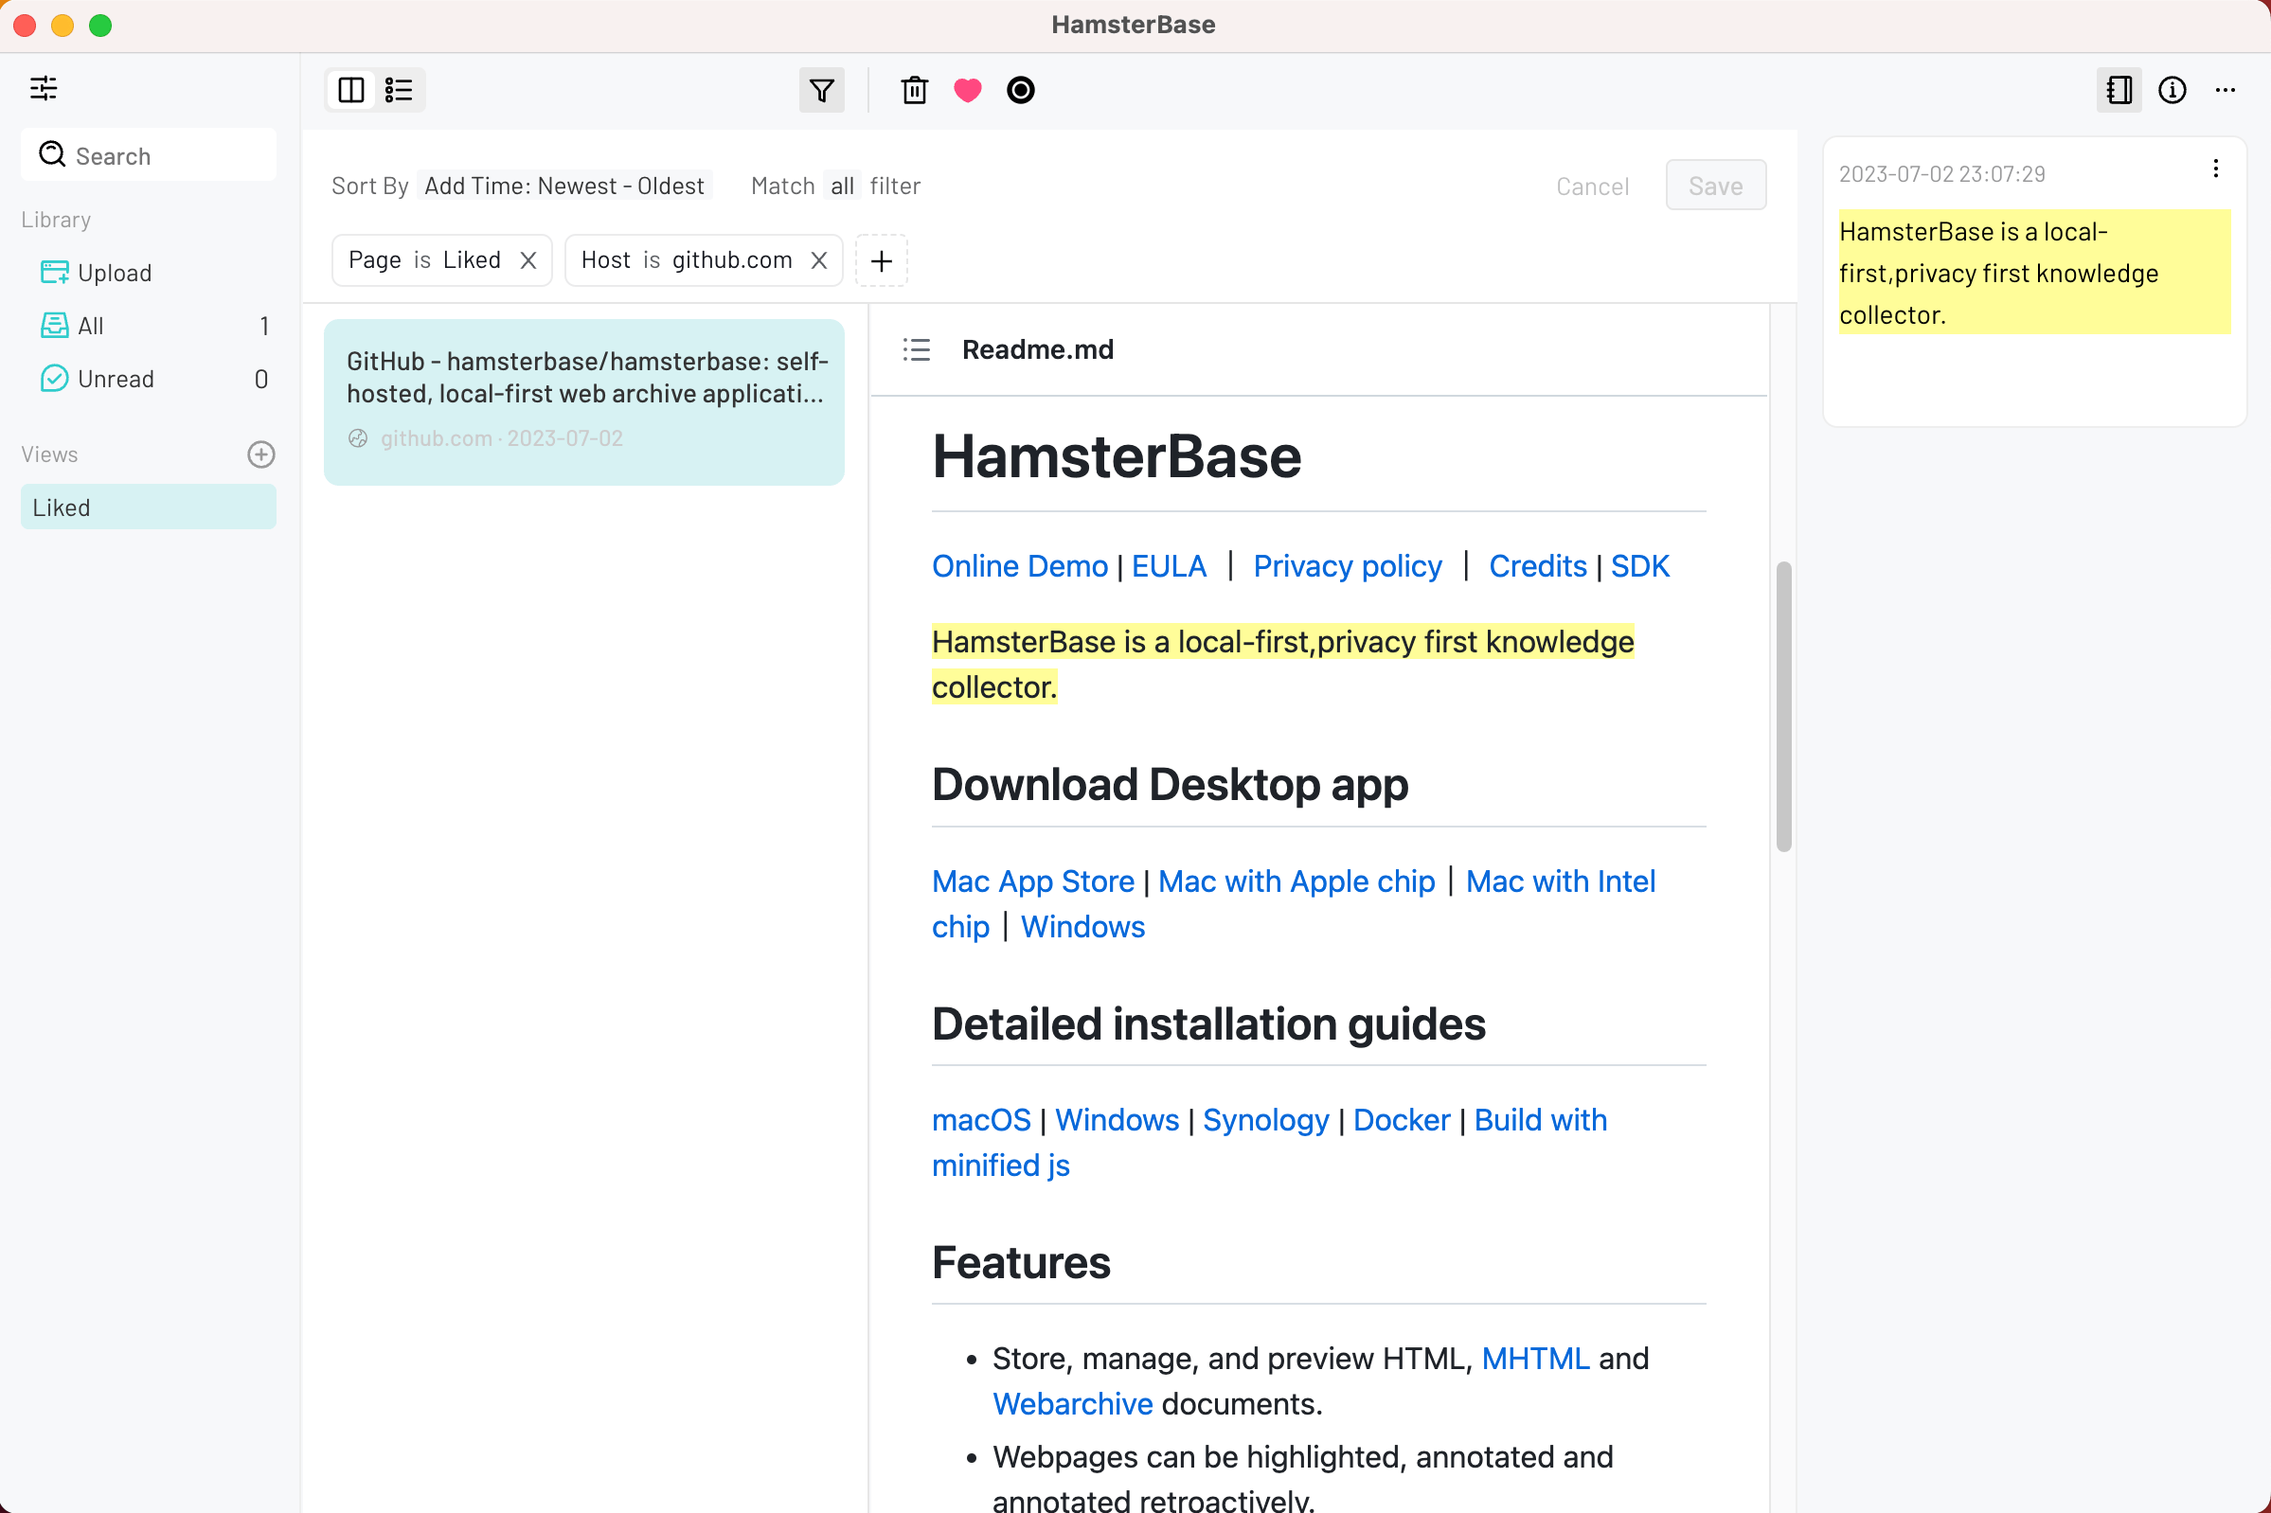Remove the Page is Liked filter

click(528, 260)
